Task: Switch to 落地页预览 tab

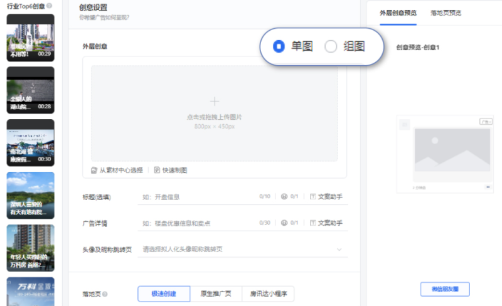Action: [446, 13]
